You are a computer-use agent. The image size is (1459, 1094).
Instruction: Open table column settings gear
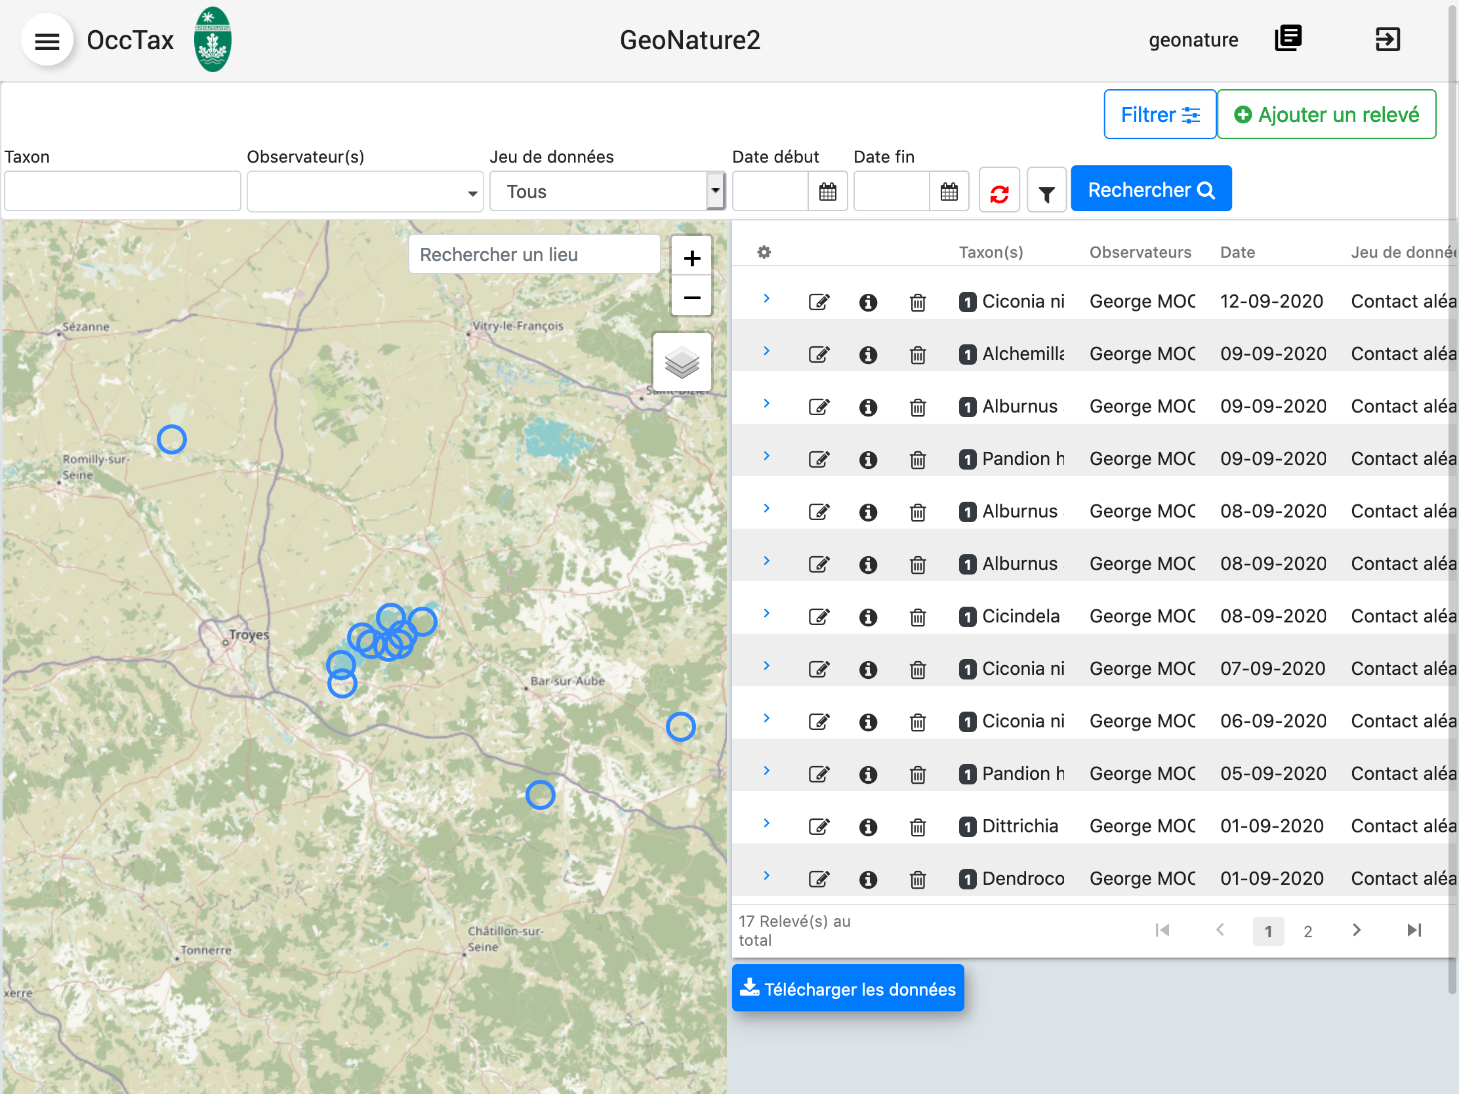(x=764, y=252)
